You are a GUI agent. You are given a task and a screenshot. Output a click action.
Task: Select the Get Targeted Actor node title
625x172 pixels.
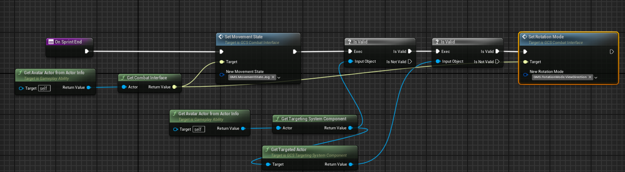(289, 150)
